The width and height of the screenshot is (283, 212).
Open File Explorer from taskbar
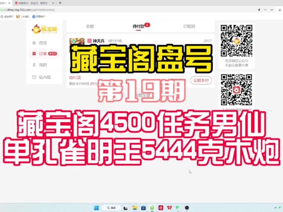tap(135, 208)
